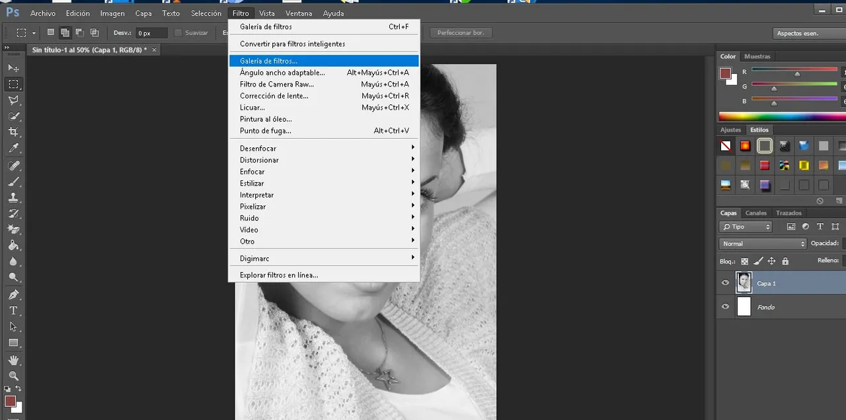
Task: Select the Blur tool
Action: pyautogui.click(x=13, y=262)
